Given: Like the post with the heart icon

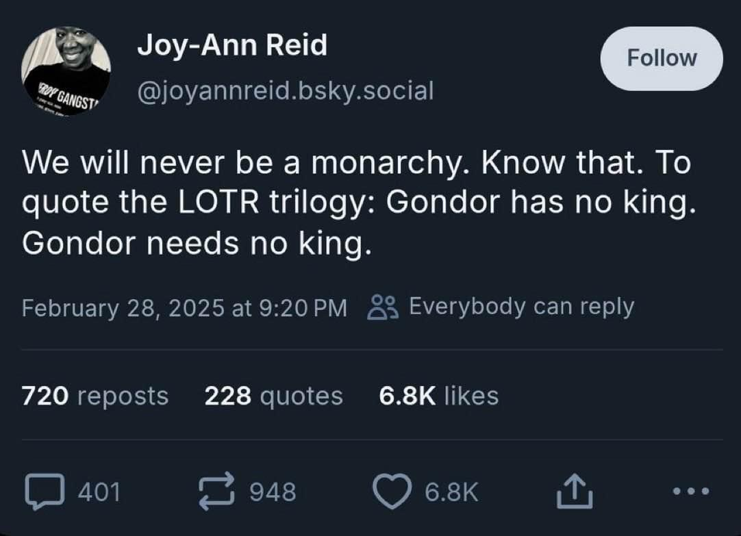Looking at the screenshot, I should (392, 491).
